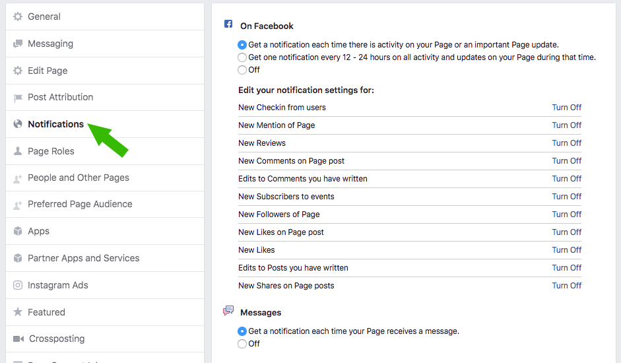The height and width of the screenshot is (363, 621).
Task: Click the Facebook logo beside On Facebook
Action: coord(228,24)
